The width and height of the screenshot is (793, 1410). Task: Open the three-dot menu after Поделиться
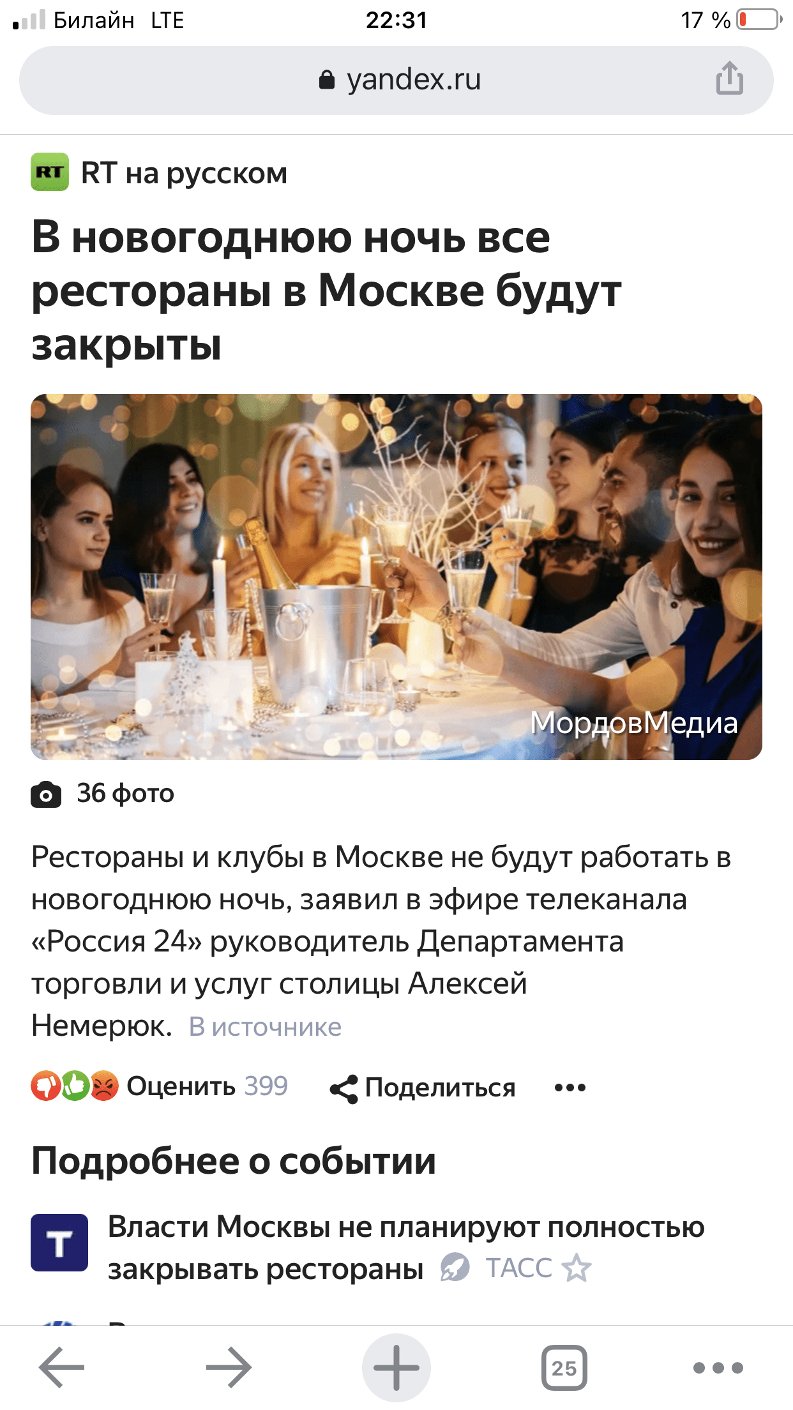[x=570, y=1088]
